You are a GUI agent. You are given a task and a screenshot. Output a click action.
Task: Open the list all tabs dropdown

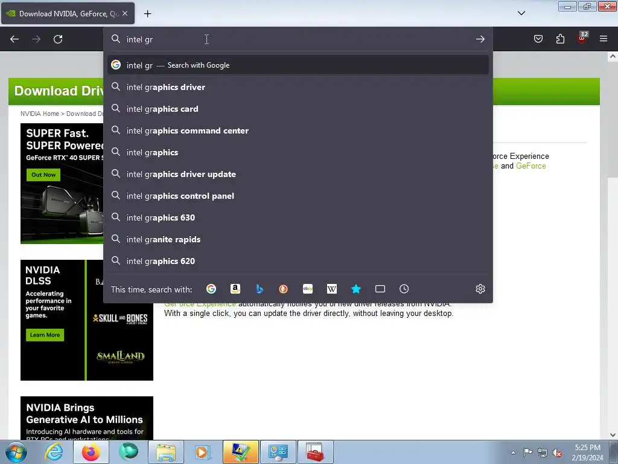pos(521,13)
